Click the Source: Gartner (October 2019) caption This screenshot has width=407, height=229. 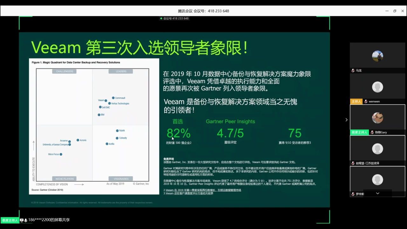pos(47,190)
